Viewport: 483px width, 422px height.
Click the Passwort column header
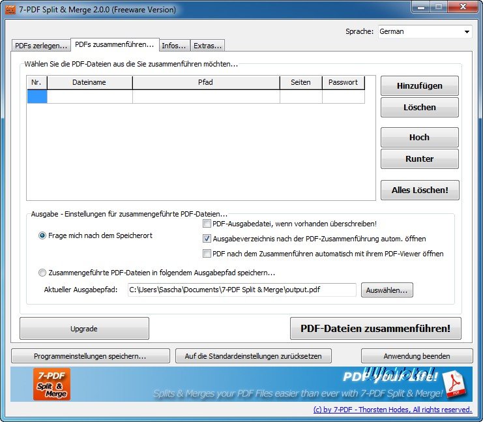tap(343, 83)
